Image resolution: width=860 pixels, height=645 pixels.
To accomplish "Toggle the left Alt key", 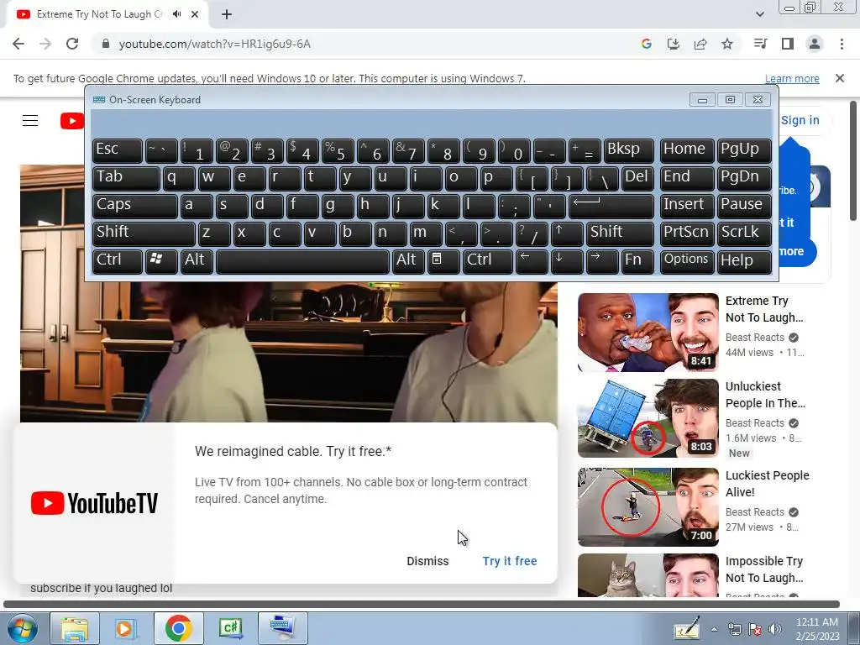I will pyautogui.click(x=197, y=260).
